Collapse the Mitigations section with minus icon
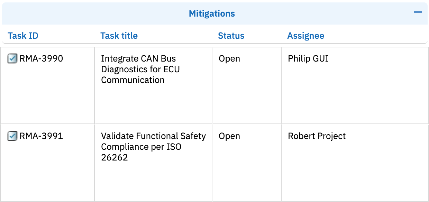 pos(418,12)
